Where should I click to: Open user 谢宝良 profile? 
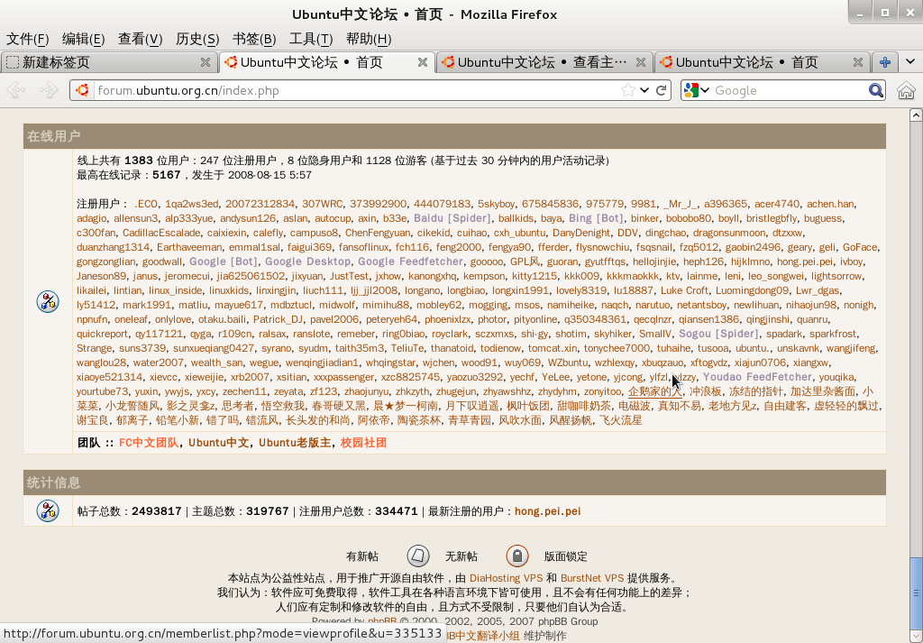pyautogui.click(x=93, y=420)
